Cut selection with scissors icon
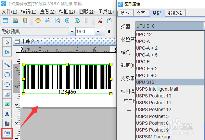Viewport: 205px width, 140px height. [100, 20]
